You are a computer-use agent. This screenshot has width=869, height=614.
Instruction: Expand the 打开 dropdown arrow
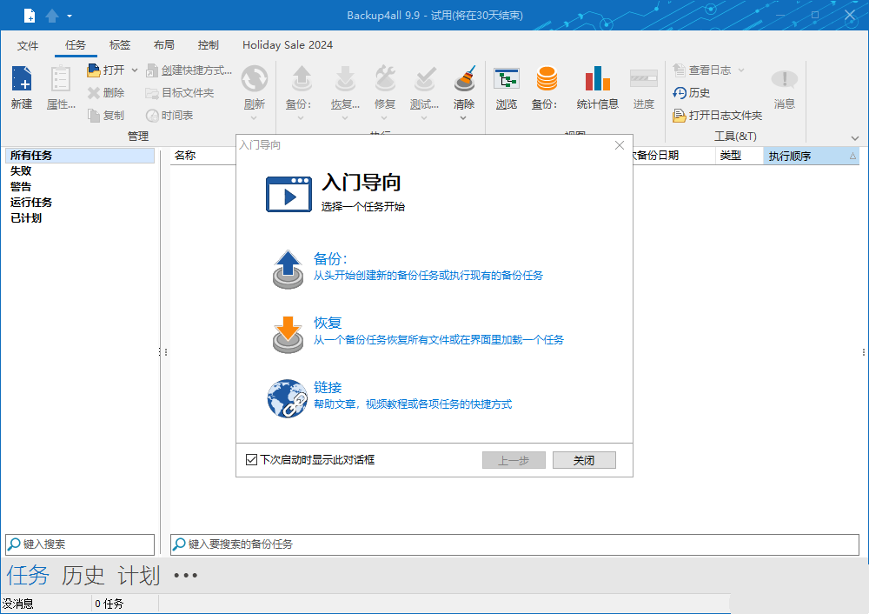pyautogui.click(x=135, y=70)
